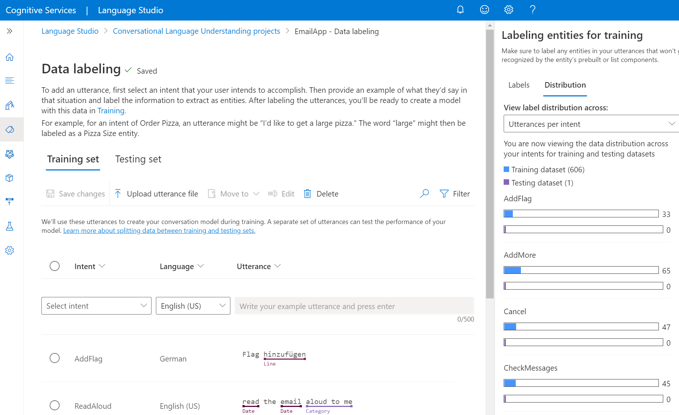The image size is (679, 415).
Task: Click the Edit rename icon
Action: click(x=273, y=194)
